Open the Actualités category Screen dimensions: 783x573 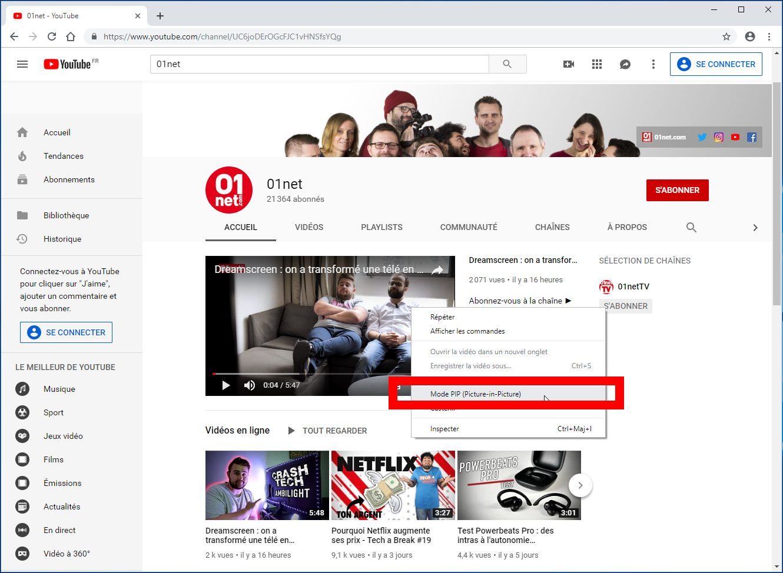coord(71,507)
